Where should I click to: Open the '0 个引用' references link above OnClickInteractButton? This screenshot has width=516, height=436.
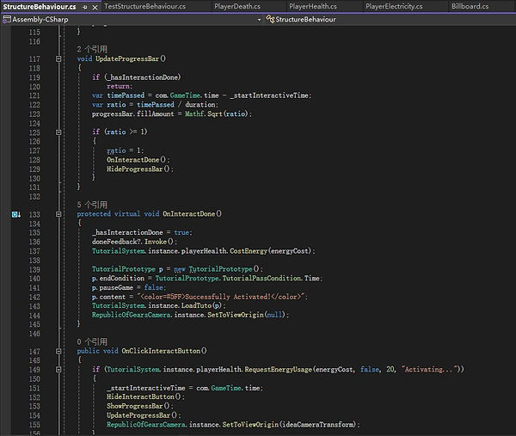[92, 341]
